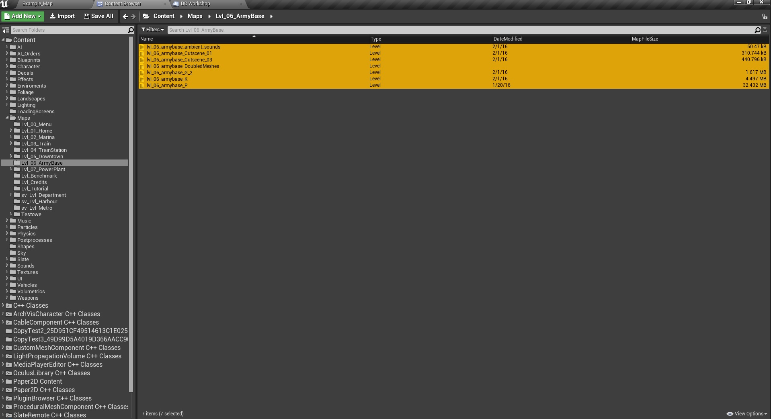The image size is (771, 419).
Task: Expand OculusLibrary C++ Classes
Action: [x=3, y=373]
